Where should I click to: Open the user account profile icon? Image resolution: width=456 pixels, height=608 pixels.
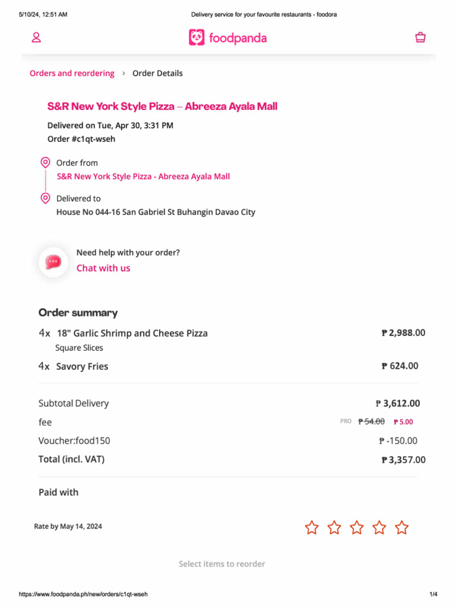(36, 38)
